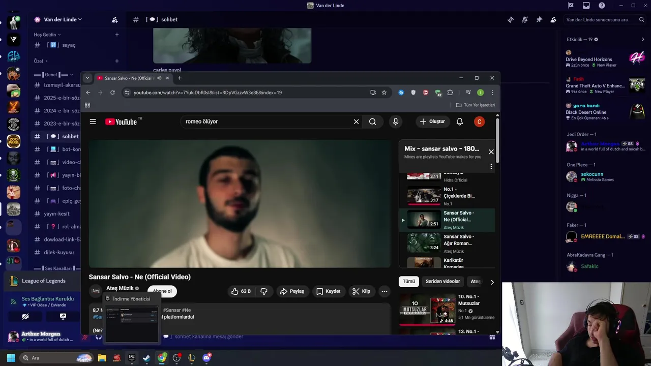Open Etkinlik settings gear in Discord
This screenshot has width=651, height=366.
(x=596, y=39)
